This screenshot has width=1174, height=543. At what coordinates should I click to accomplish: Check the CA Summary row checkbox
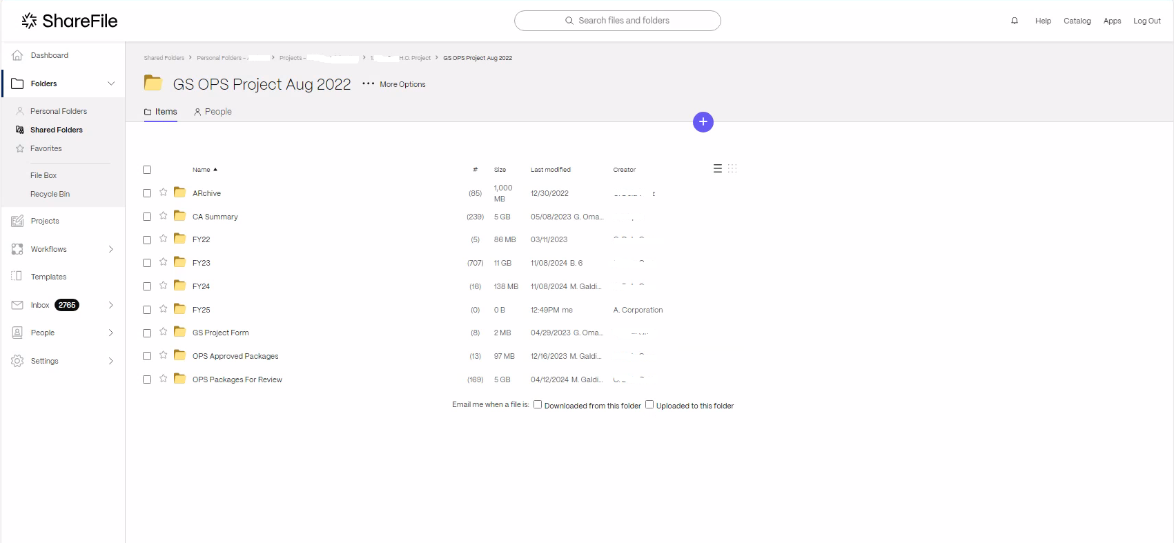coord(147,217)
